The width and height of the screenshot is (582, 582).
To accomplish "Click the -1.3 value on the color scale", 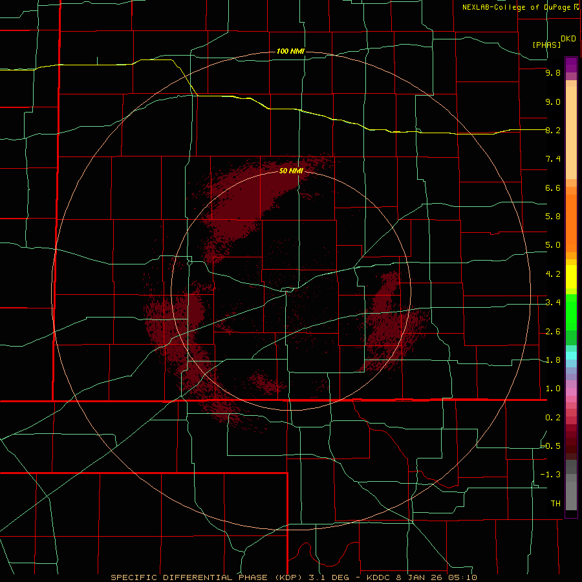I will [550, 475].
